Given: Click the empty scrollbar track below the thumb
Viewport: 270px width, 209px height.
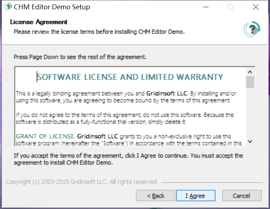Looking at the screenshot, I should point(250,114).
